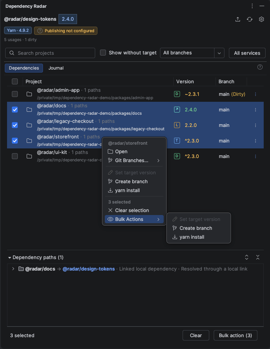The image size is (270, 349).
Task: Check the ui-kit row checkbox
Action: click(15, 156)
